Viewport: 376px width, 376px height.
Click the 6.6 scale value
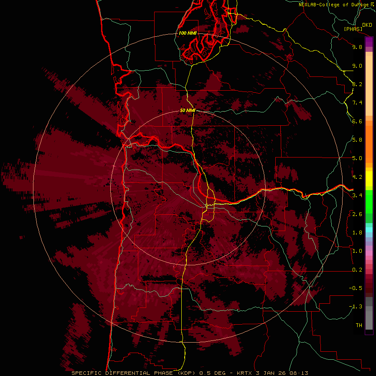[357, 121]
